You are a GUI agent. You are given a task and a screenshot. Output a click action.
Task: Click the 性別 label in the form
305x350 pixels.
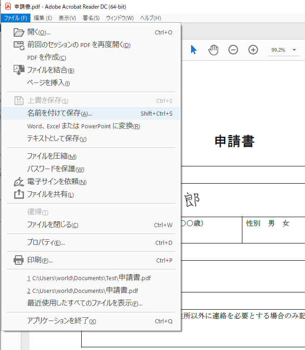point(253,223)
